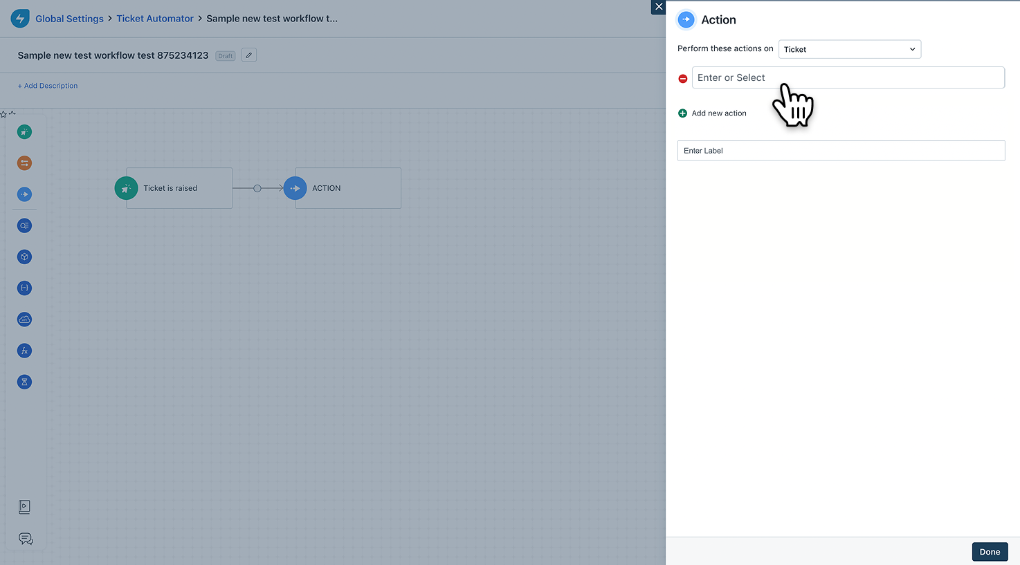1020x565 pixels.
Task: Close the Action panel with X
Action: click(x=659, y=7)
